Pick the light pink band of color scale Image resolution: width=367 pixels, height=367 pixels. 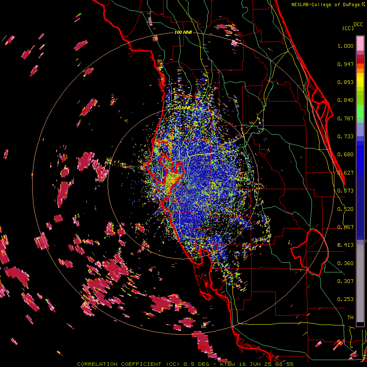pyautogui.click(x=360, y=43)
